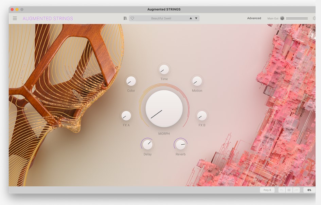
Task: Click the Motion macro knob
Action: 197,81
